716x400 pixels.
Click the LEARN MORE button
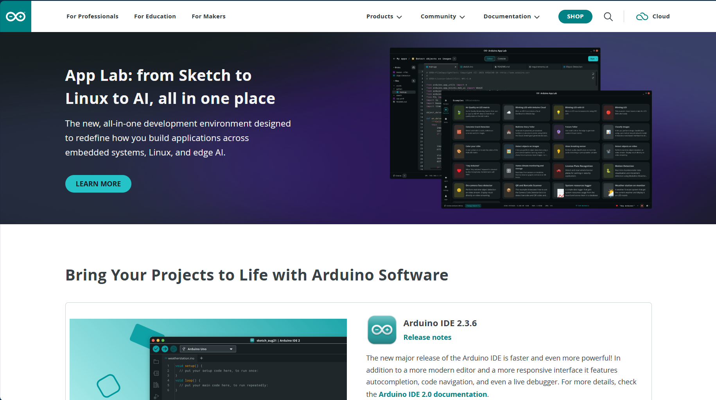tap(98, 184)
